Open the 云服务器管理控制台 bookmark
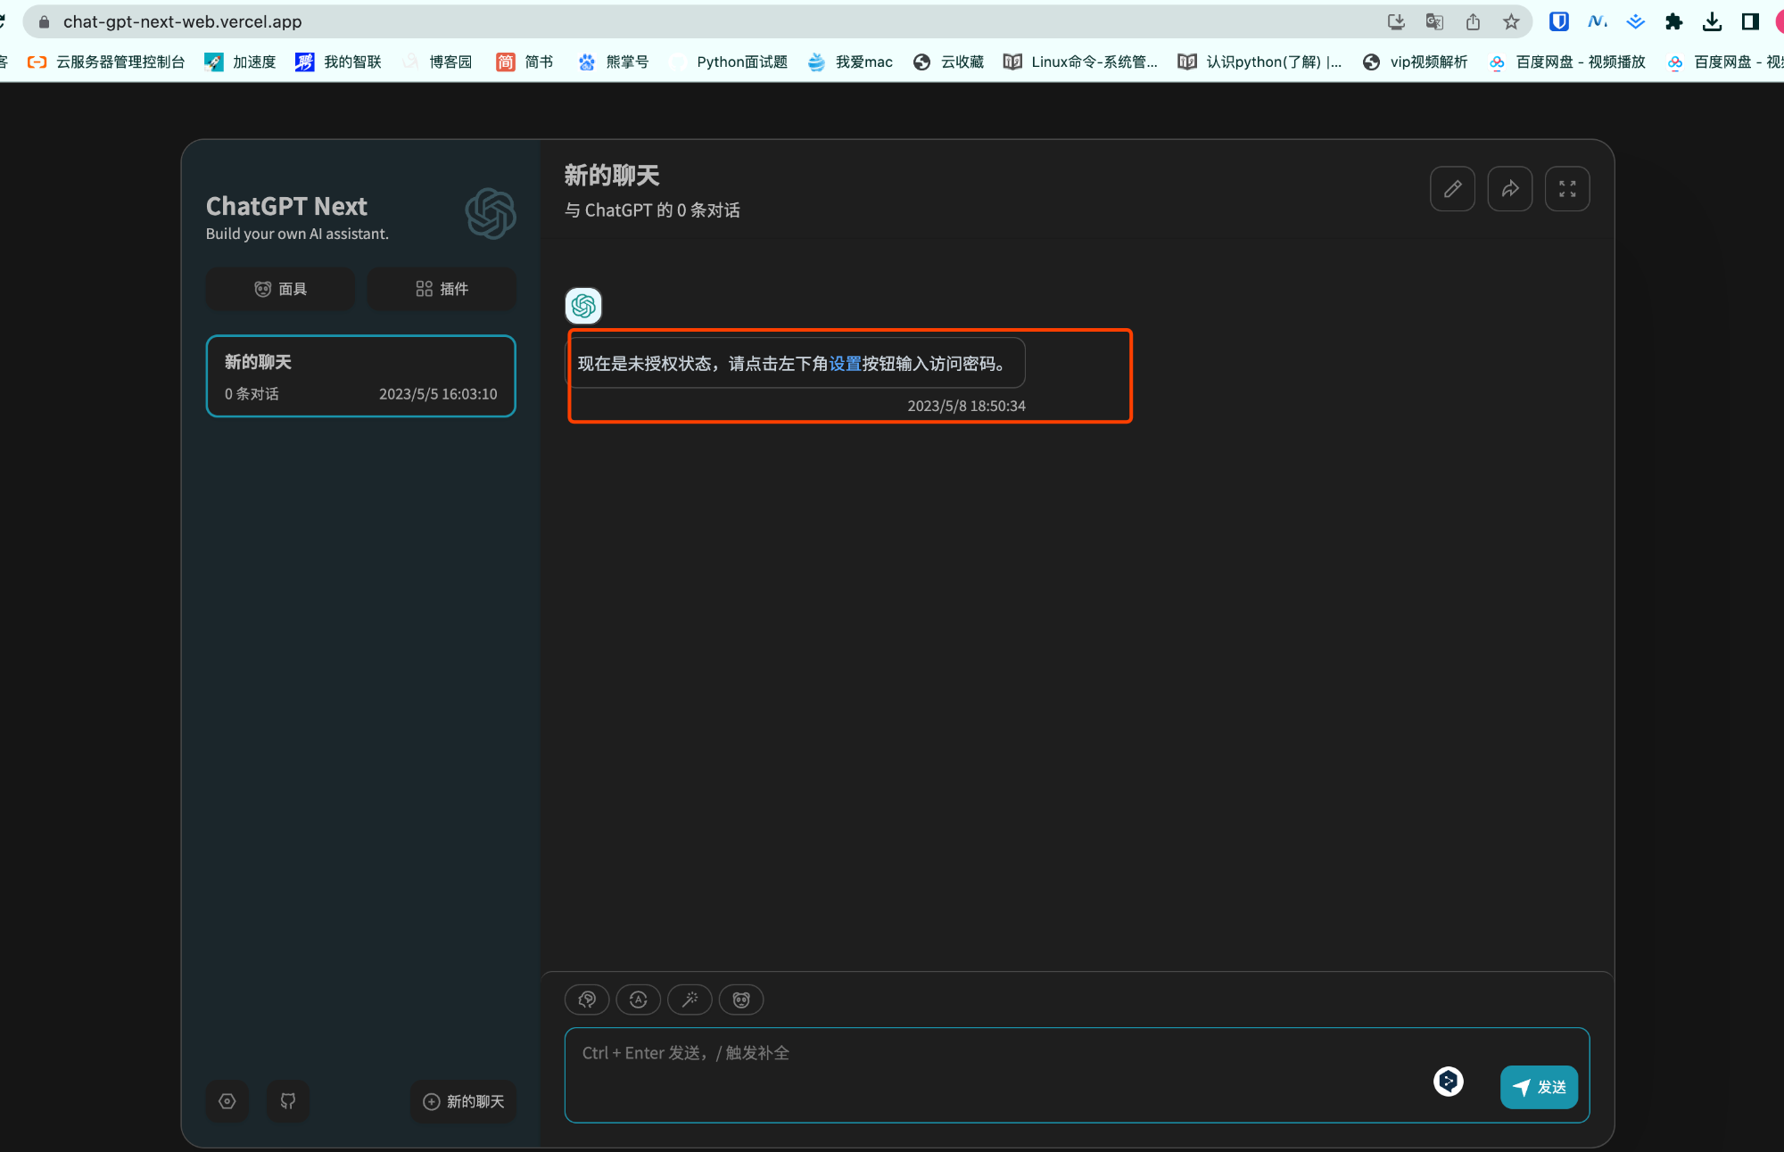The image size is (1784, 1152). pyautogui.click(x=107, y=62)
